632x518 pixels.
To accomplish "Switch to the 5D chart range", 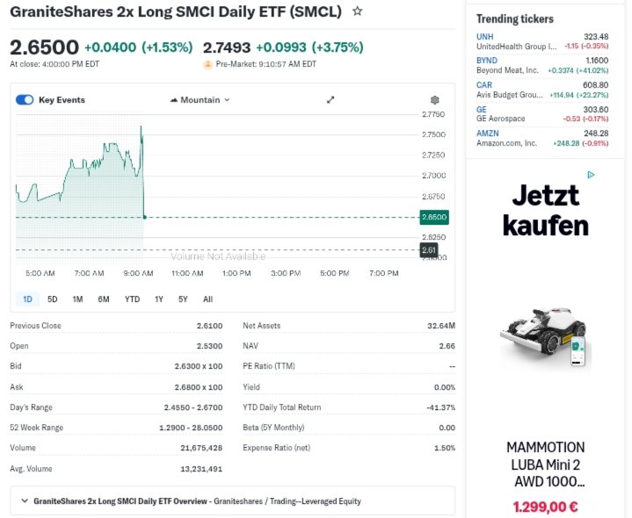I will click(x=52, y=299).
